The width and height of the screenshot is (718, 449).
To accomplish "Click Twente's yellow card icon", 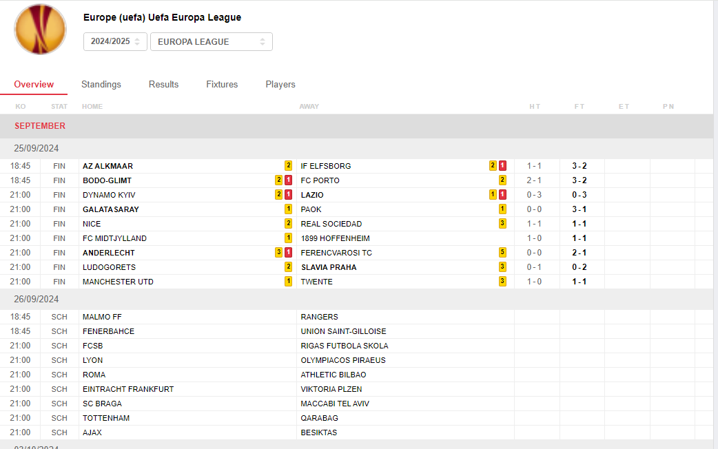I will [x=503, y=282].
